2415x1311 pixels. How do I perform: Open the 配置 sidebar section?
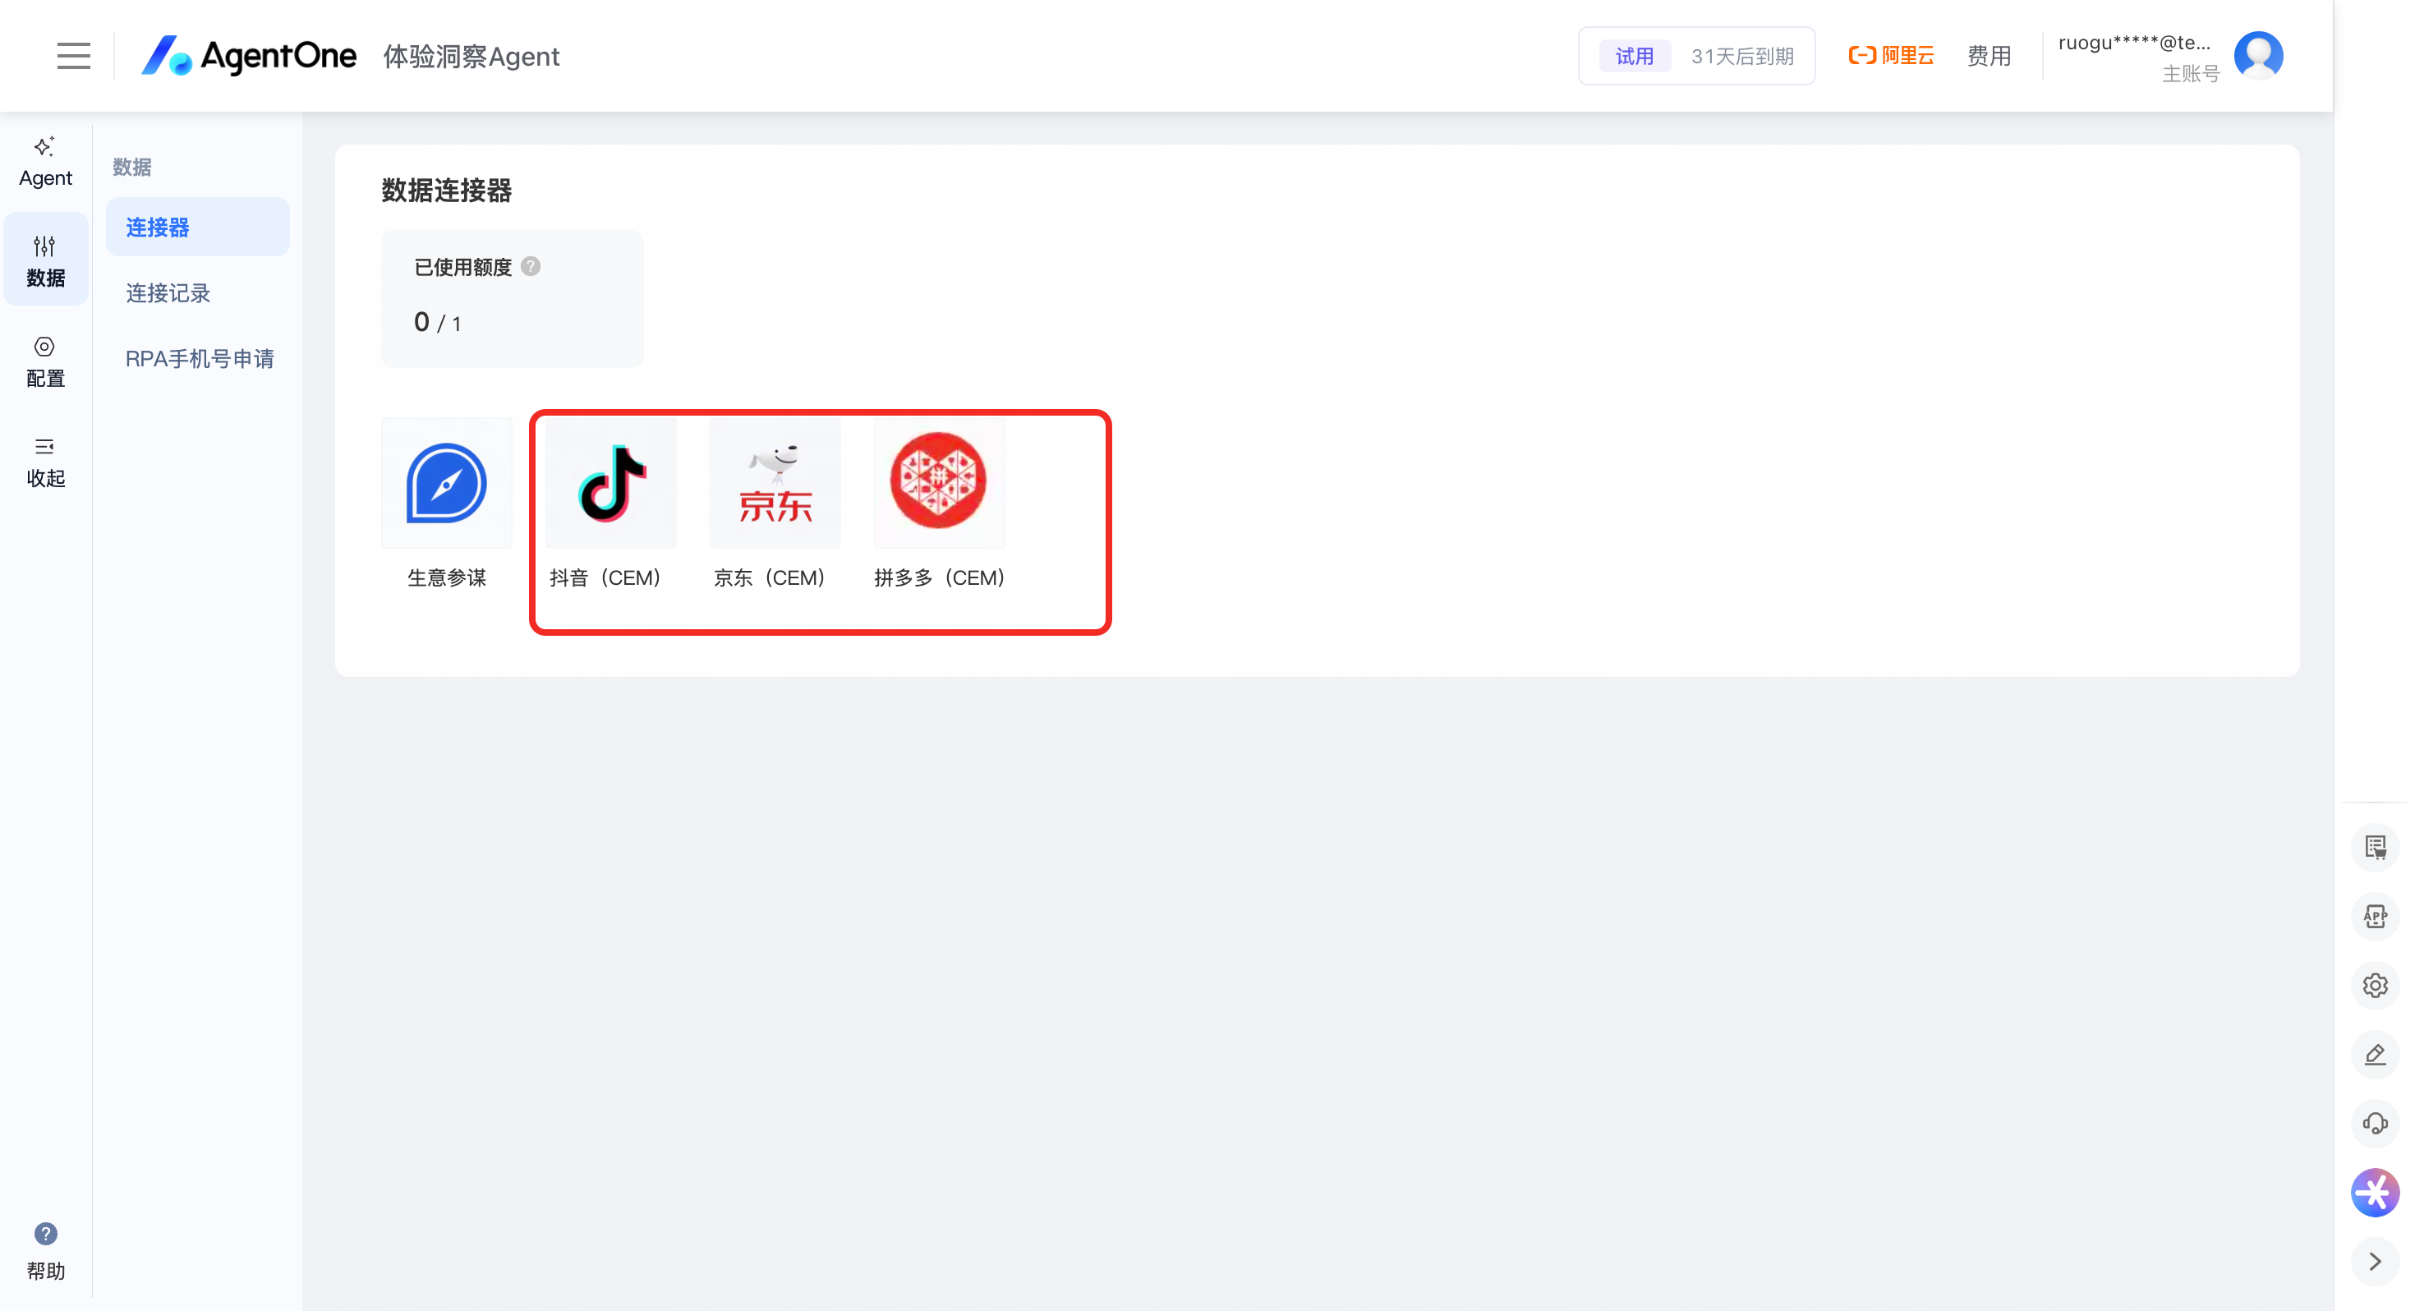(x=45, y=361)
